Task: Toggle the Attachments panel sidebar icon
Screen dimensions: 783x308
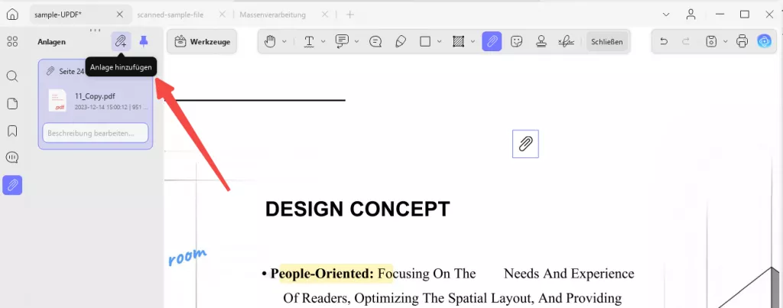Action: 12,185
